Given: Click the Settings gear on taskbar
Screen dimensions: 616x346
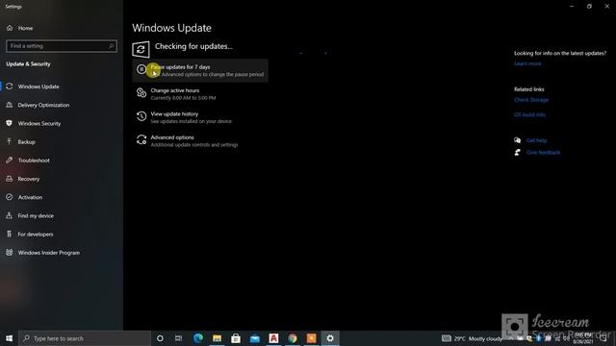Looking at the screenshot, I should [x=330, y=338].
